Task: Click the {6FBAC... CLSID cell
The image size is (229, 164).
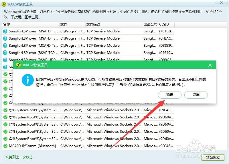Action: click(x=166, y=38)
